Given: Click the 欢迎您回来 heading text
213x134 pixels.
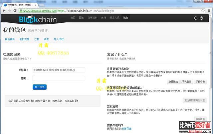Looking at the screenshot, I should (12, 54).
